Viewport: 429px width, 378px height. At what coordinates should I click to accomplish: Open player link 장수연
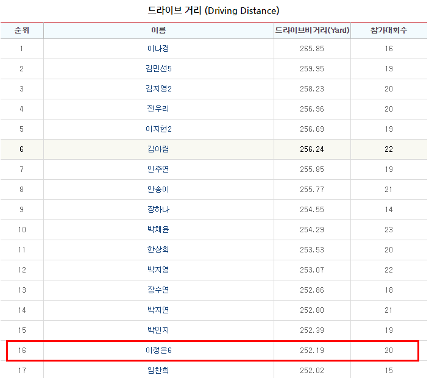158,290
